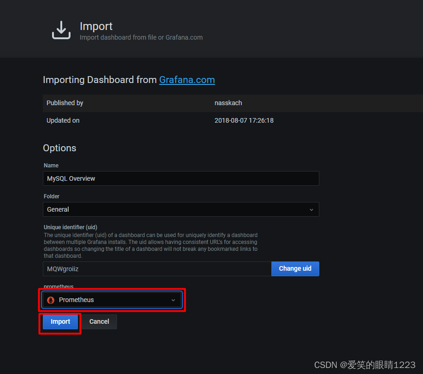Click the Folder field label
Viewport: 423px width, 374px height.
51,196
